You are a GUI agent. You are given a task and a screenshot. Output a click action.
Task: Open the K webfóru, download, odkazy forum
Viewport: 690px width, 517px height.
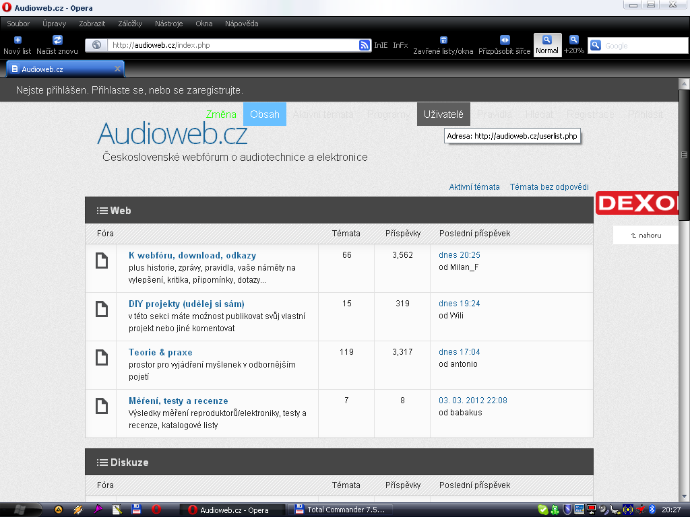[x=192, y=255]
